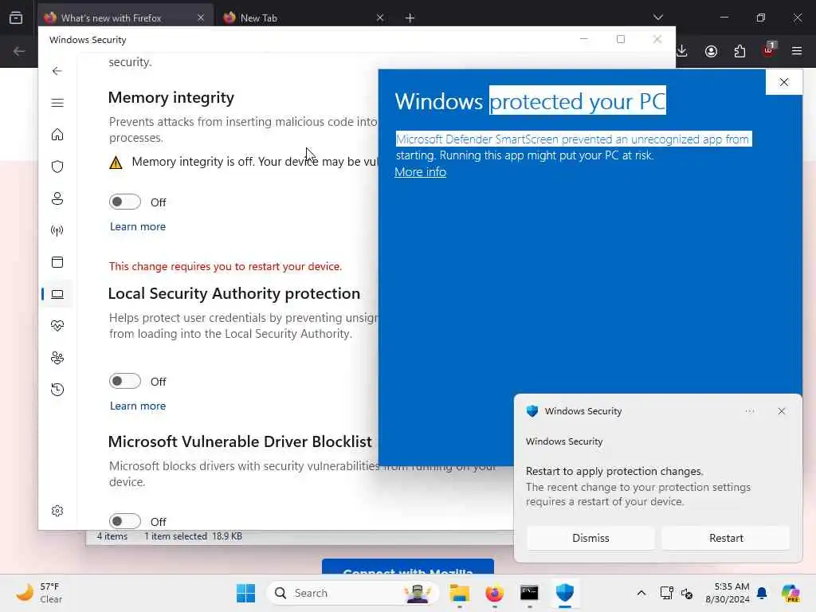
Task: Click muted volume icon in system tray
Action: pyautogui.click(x=687, y=593)
